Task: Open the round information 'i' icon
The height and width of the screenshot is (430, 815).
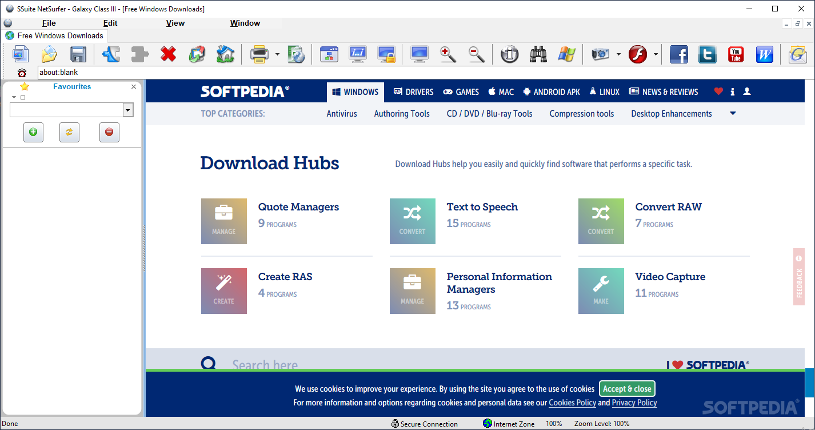Action: (509, 55)
